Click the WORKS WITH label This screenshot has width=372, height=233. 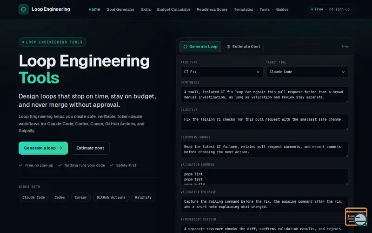[x=29, y=187]
